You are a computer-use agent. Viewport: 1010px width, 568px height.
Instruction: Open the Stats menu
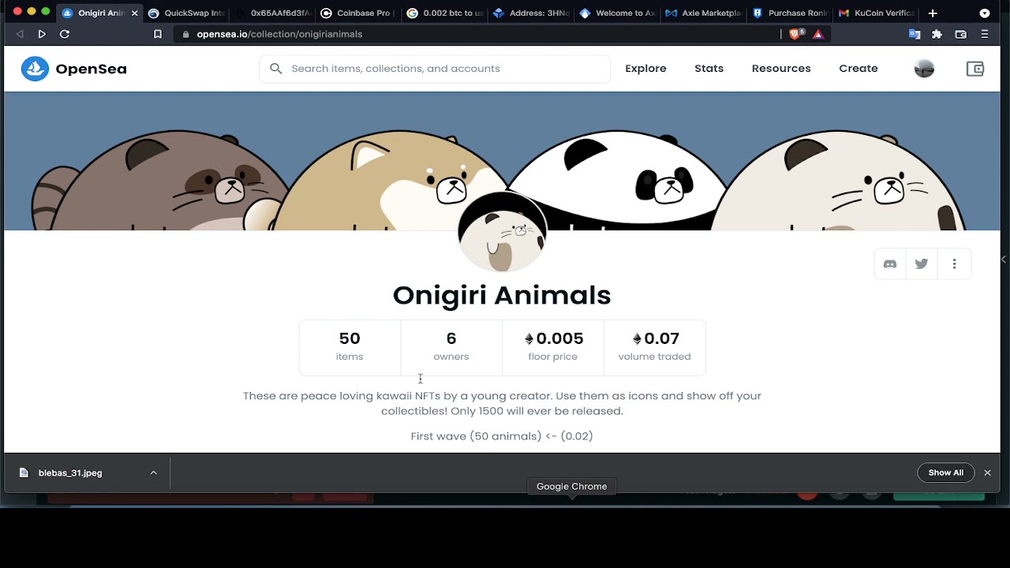click(709, 69)
